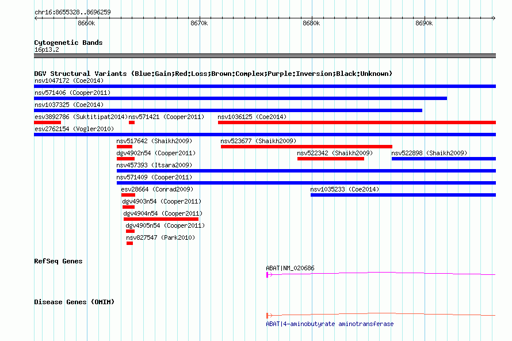Click the nsv1035233 (Coe2014) blue bar
This screenshot has width=512, height=341.
pyautogui.click(x=403, y=195)
